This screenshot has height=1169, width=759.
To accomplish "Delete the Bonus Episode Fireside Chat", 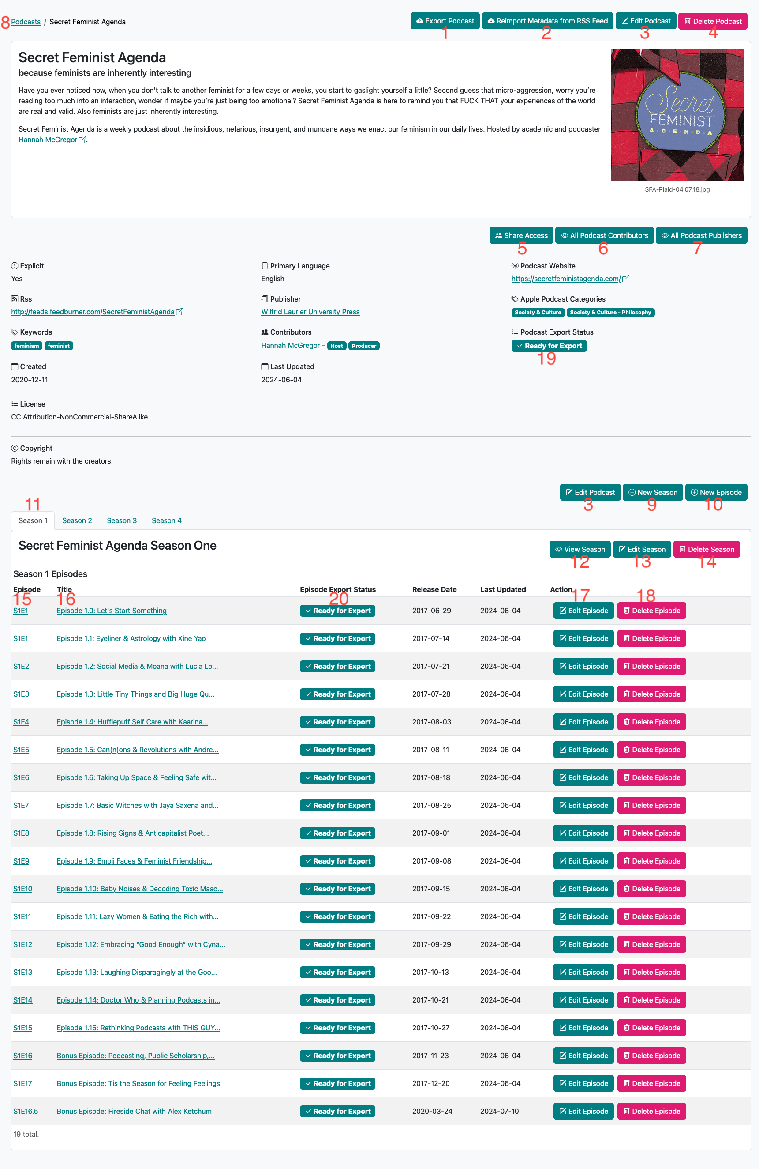I will [651, 1111].
